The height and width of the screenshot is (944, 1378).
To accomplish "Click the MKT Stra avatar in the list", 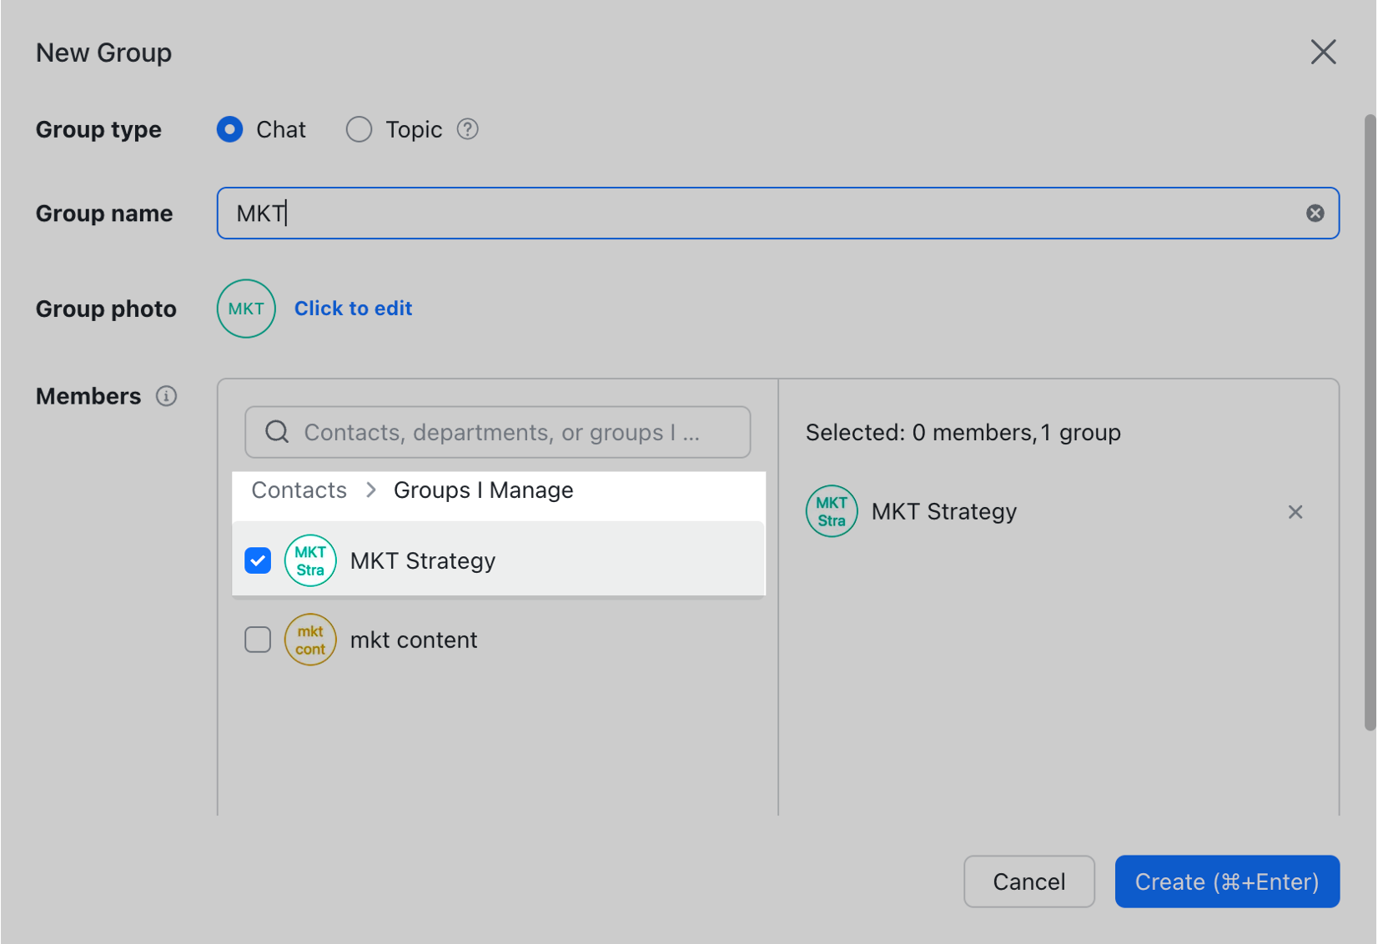I will click(309, 560).
